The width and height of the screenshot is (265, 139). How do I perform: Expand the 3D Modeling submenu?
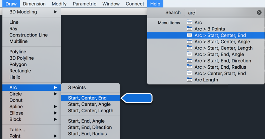coord(55,12)
